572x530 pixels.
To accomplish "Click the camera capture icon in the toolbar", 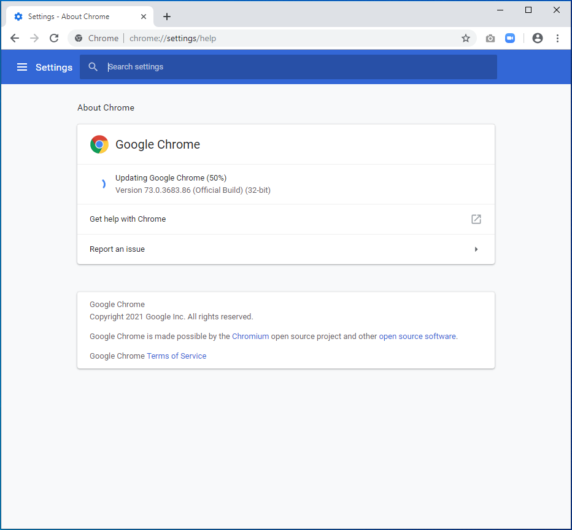I will pyautogui.click(x=490, y=38).
